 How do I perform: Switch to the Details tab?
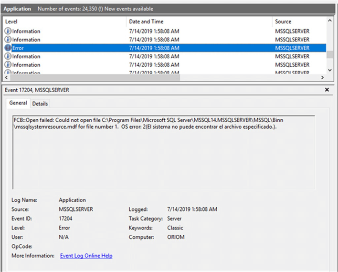pyautogui.click(x=40, y=104)
